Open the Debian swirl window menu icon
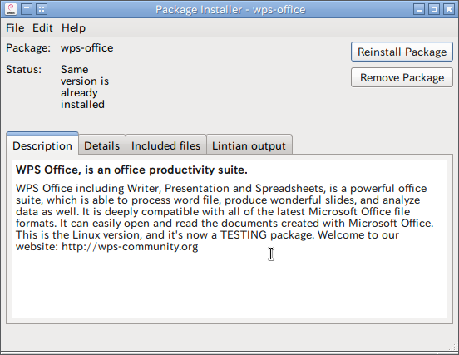 [x=11, y=9]
